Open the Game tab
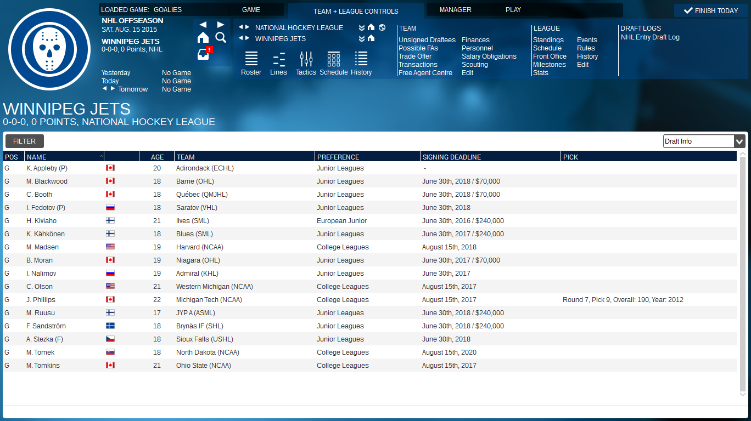The height and width of the screenshot is (421, 751). (x=251, y=10)
